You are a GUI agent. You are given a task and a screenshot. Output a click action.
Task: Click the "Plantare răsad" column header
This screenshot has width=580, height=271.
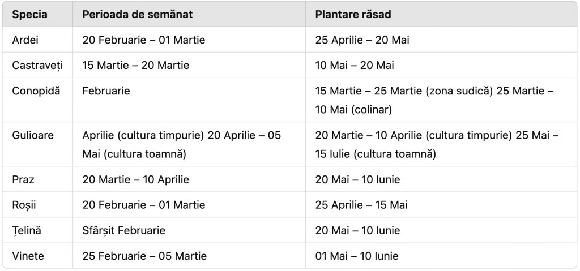[x=353, y=14]
